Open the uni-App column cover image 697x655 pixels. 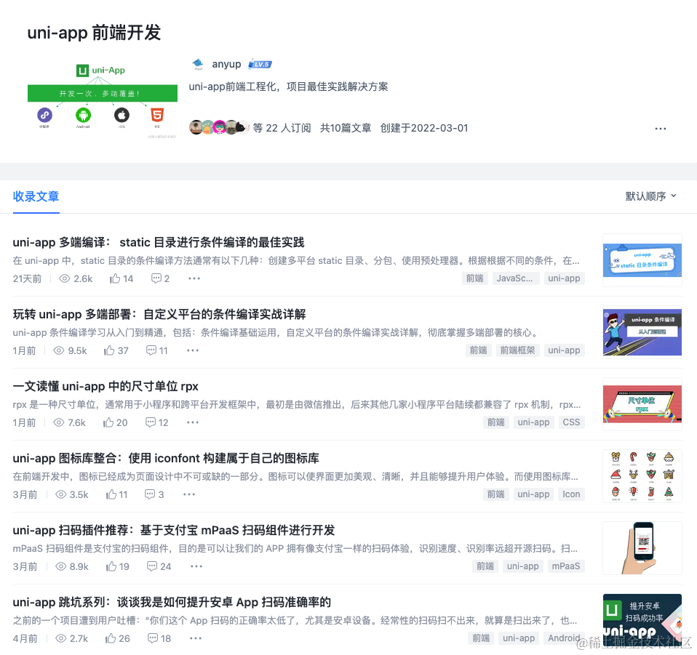(x=103, y=99)
